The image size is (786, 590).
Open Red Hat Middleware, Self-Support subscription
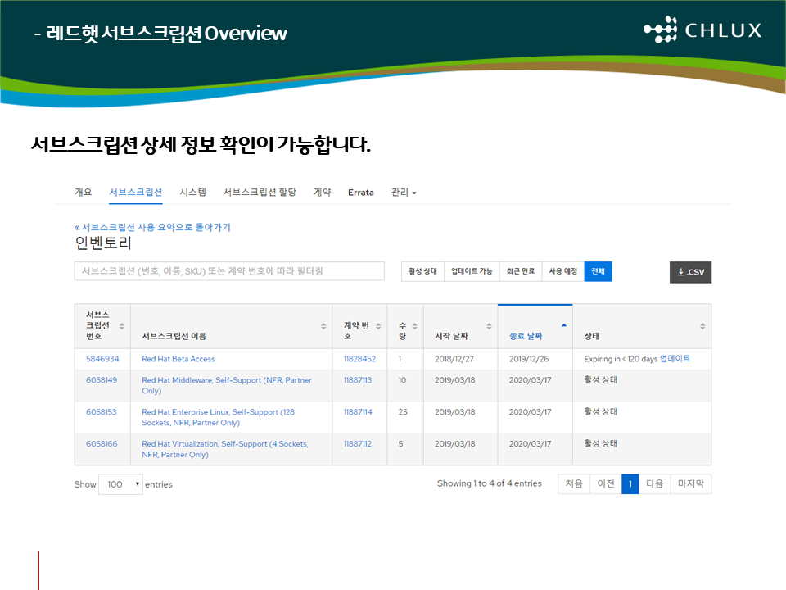[227, 385]
